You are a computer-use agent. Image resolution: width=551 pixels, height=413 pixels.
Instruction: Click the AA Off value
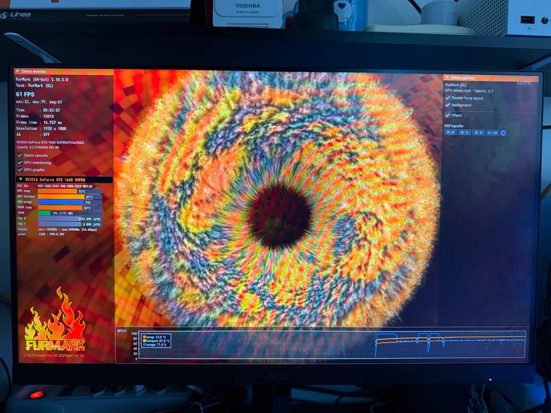click(x=46, y=135)
